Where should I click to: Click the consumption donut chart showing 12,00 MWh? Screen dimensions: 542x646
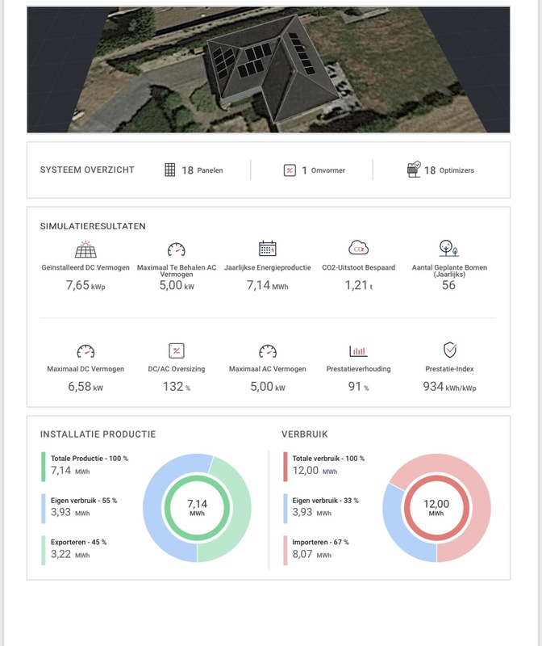436,508
